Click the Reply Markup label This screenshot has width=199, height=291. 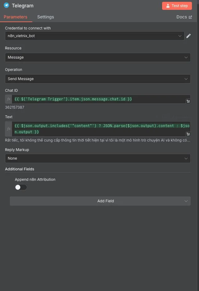coord(17,149)
